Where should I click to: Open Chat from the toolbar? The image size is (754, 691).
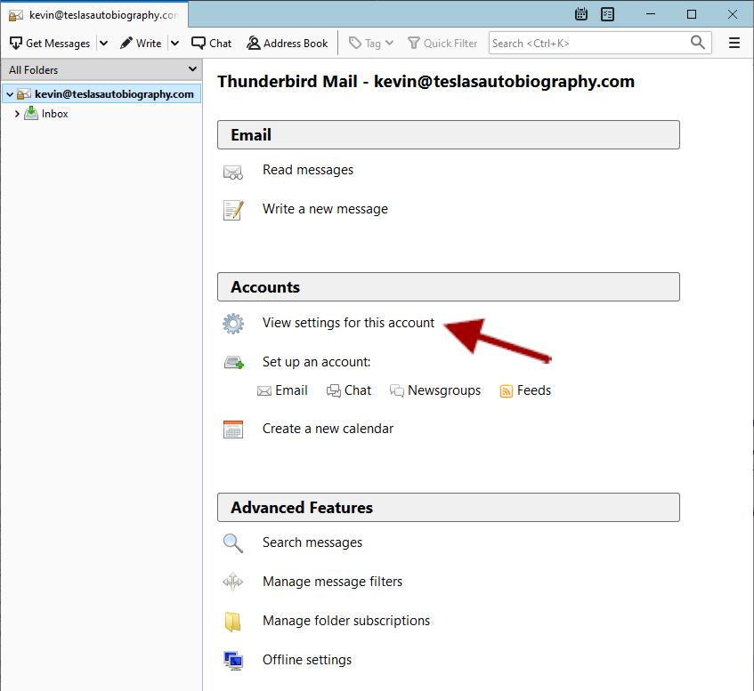[x=212, y=44]
